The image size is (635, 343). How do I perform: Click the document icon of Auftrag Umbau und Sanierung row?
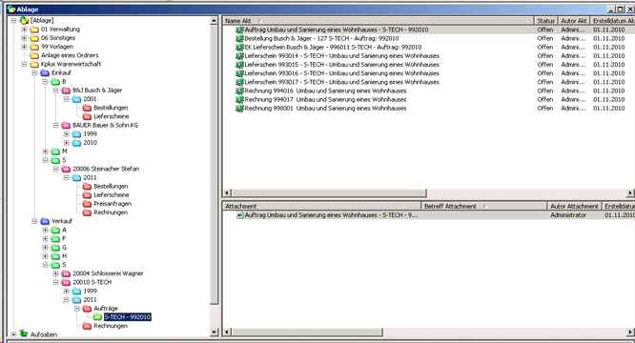click(239, 30)
